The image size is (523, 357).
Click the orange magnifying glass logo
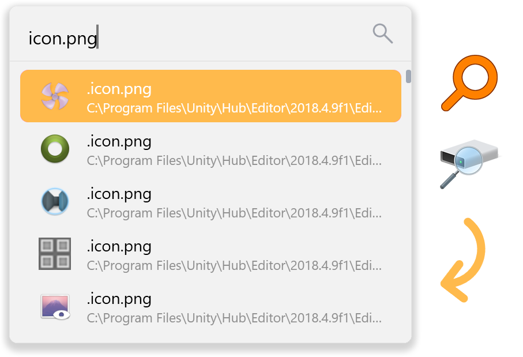(469, 82)
